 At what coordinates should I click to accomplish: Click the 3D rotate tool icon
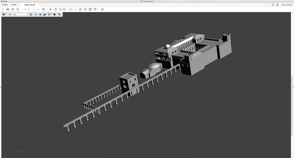pyautogui.click(x=4, y=14)
